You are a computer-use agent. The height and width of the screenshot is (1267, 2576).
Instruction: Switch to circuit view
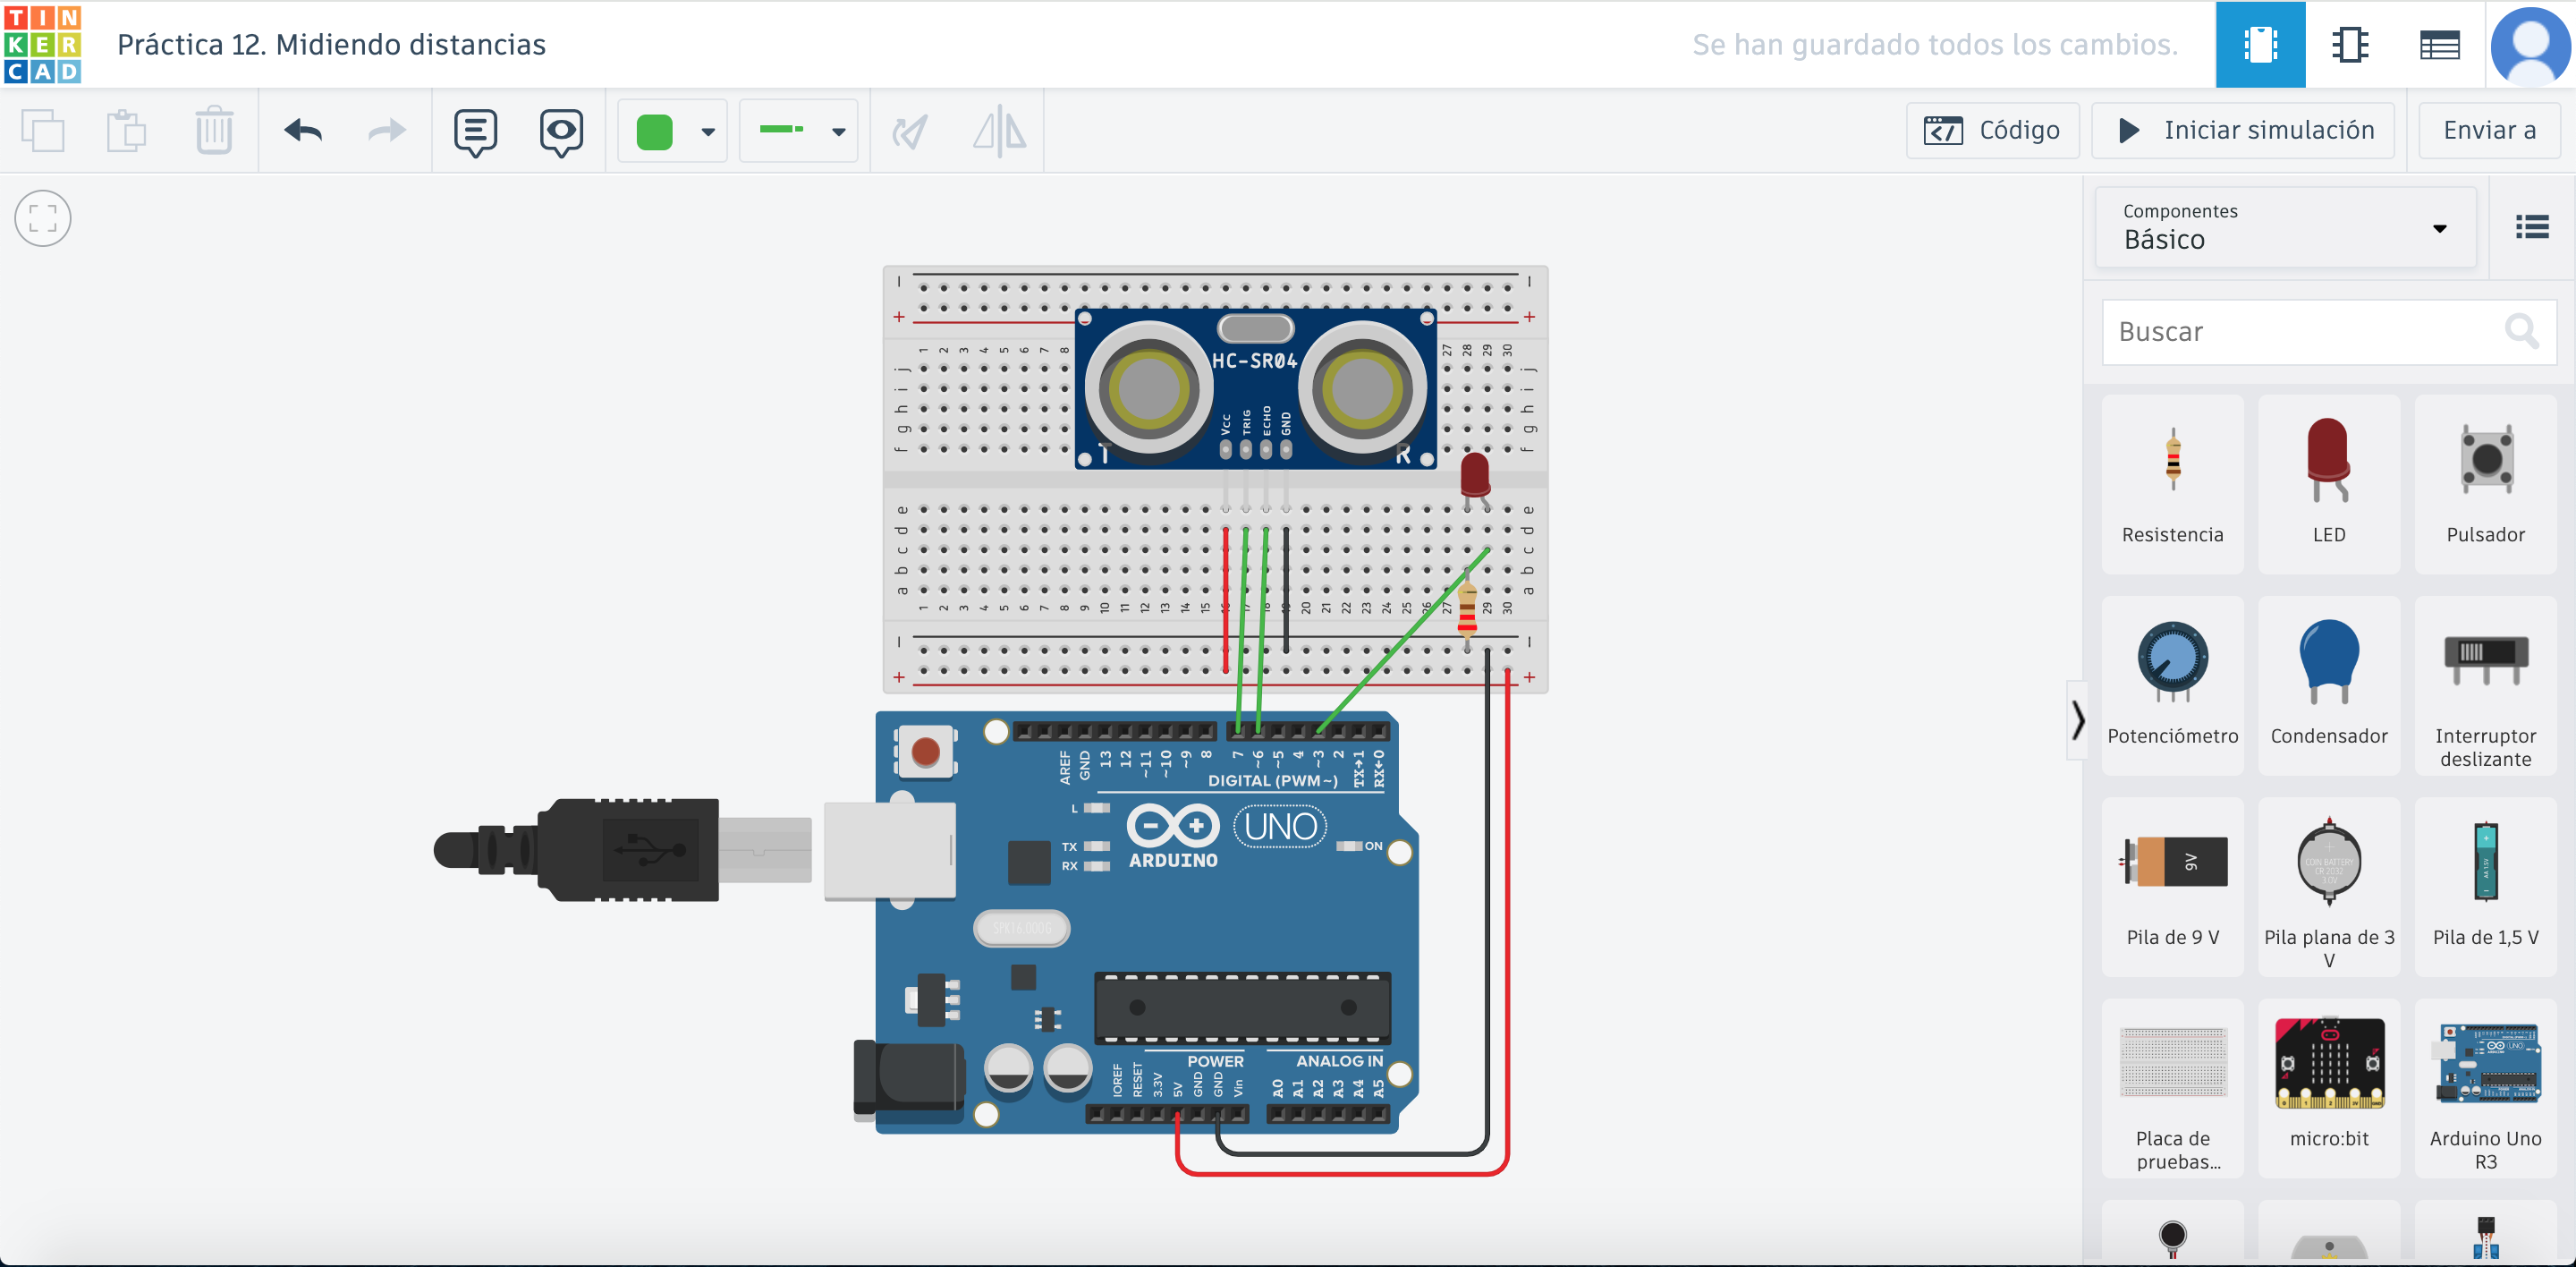click(2259, 45)
